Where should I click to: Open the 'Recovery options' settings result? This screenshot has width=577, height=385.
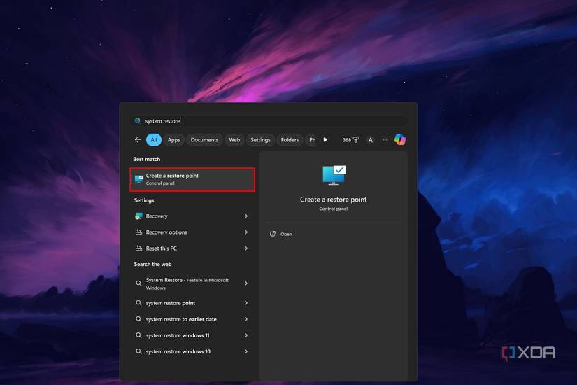(x=192, y=232)
